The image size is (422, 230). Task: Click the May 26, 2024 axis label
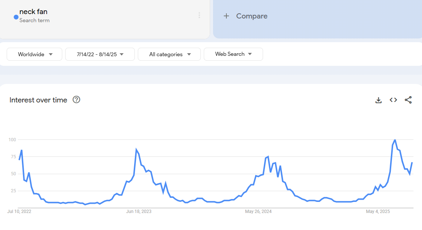pyautogui.click(x=258, y=212)
